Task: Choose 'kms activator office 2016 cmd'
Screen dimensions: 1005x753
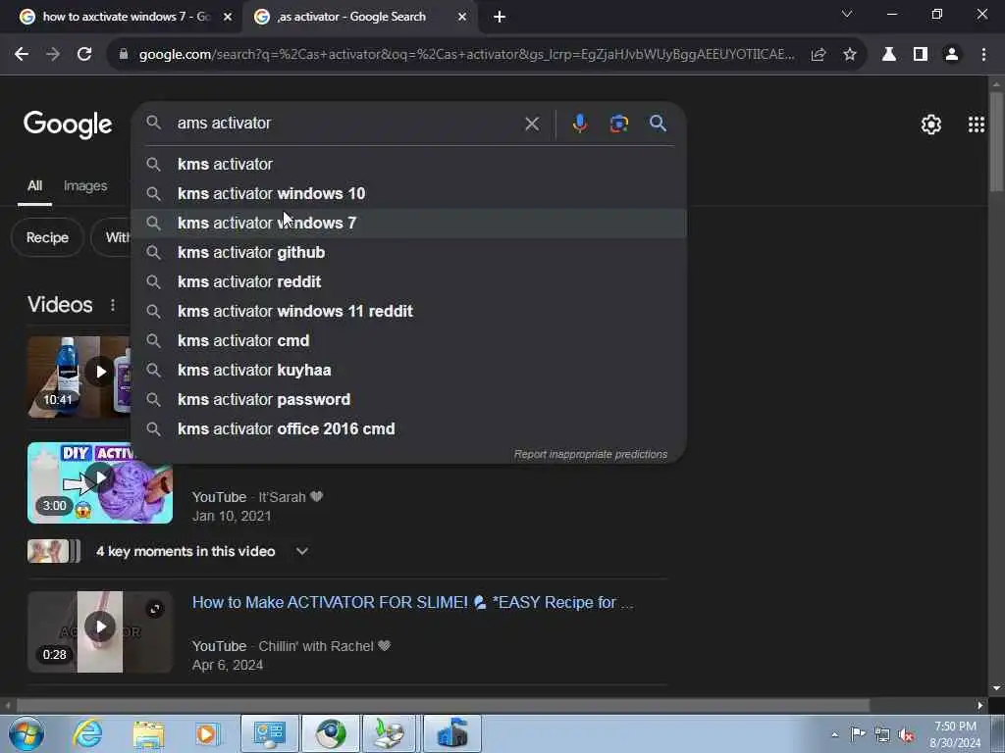Action: [x=408, y=429]
